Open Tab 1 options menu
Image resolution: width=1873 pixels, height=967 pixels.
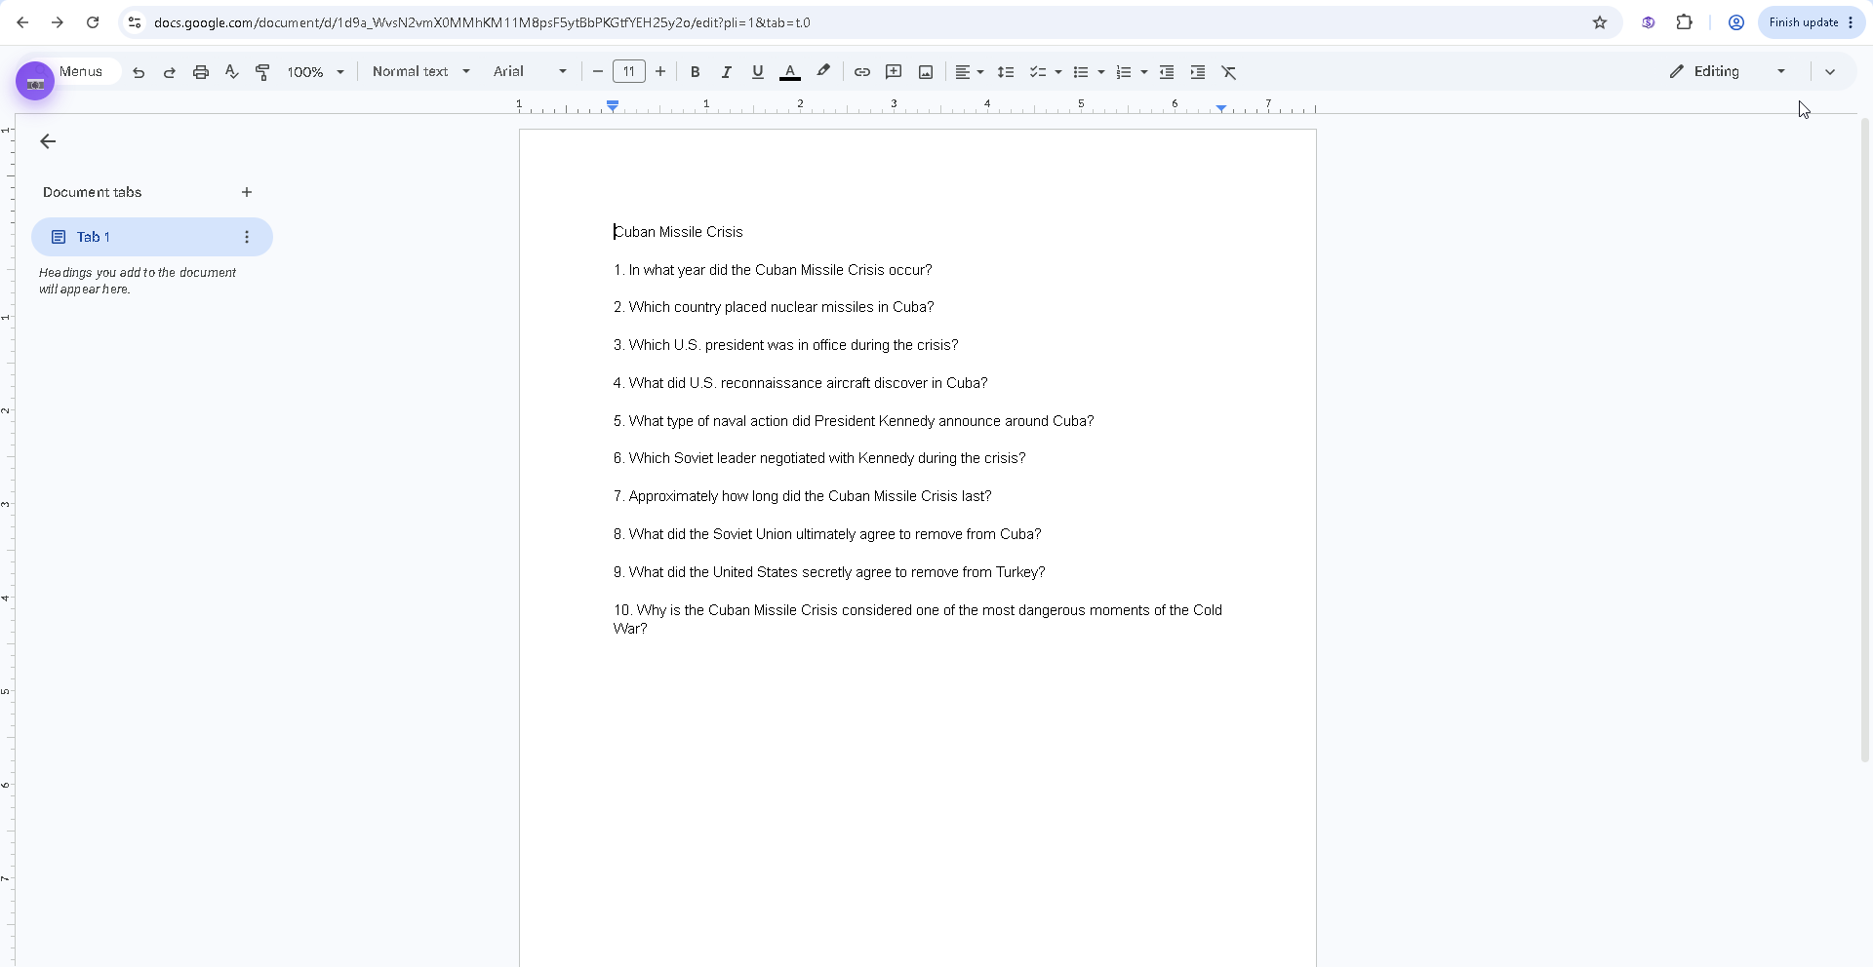(247, 237)
